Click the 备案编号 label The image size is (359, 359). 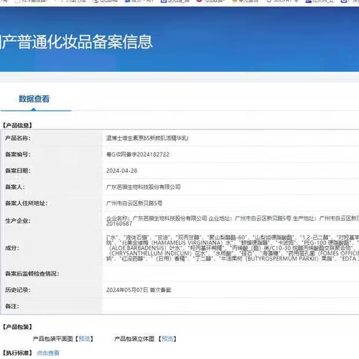tap(18, 154)
